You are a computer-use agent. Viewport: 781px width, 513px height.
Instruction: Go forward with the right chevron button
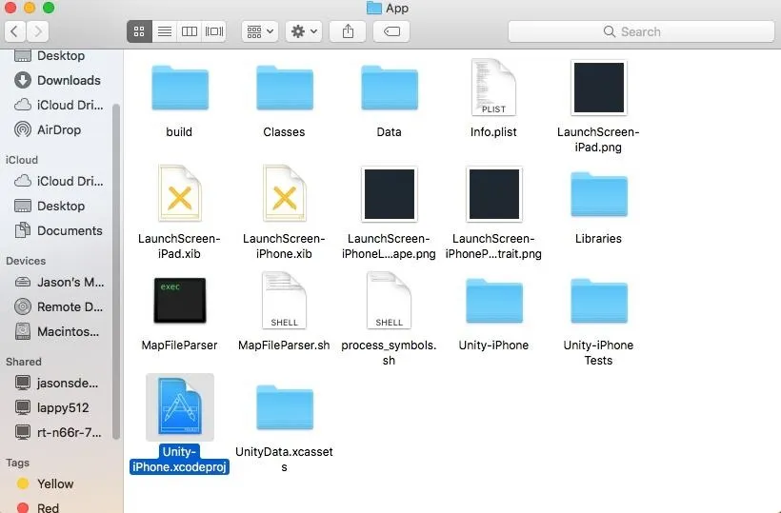[x=38, y=31]
